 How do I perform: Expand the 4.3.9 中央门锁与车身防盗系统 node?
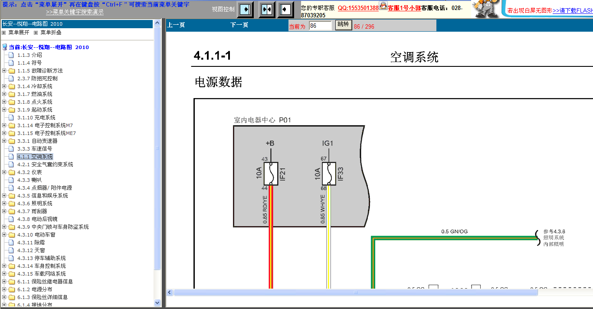click(4, 227)
